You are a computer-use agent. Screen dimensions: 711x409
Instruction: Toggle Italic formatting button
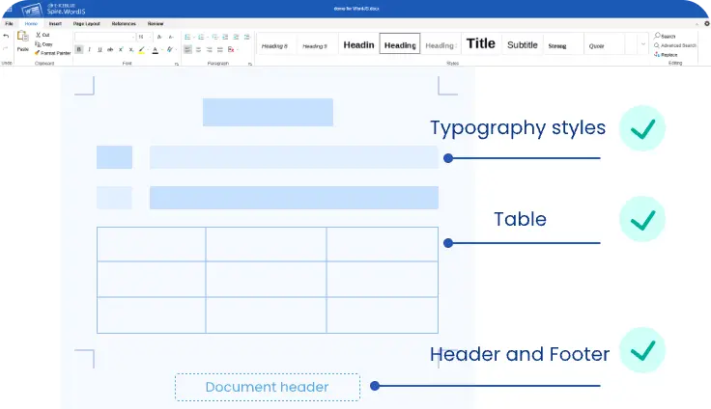89,49
